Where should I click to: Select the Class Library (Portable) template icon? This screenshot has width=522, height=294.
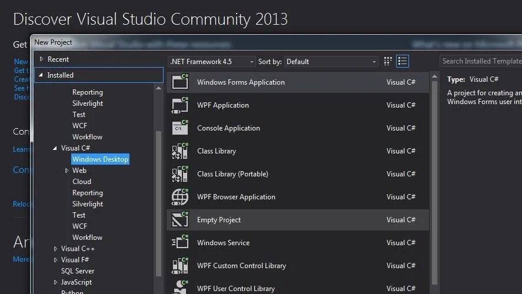tap(180, 174)
